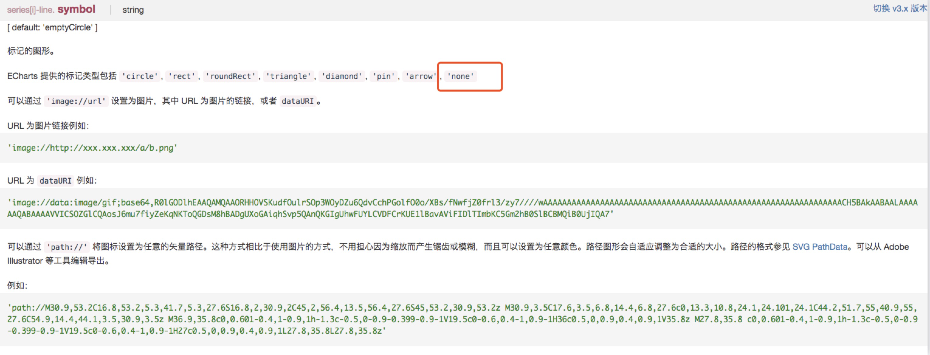Click the 切换 v3.x 版本 link
The width and height of the screenshot is (930, 355).
point(900,8)
